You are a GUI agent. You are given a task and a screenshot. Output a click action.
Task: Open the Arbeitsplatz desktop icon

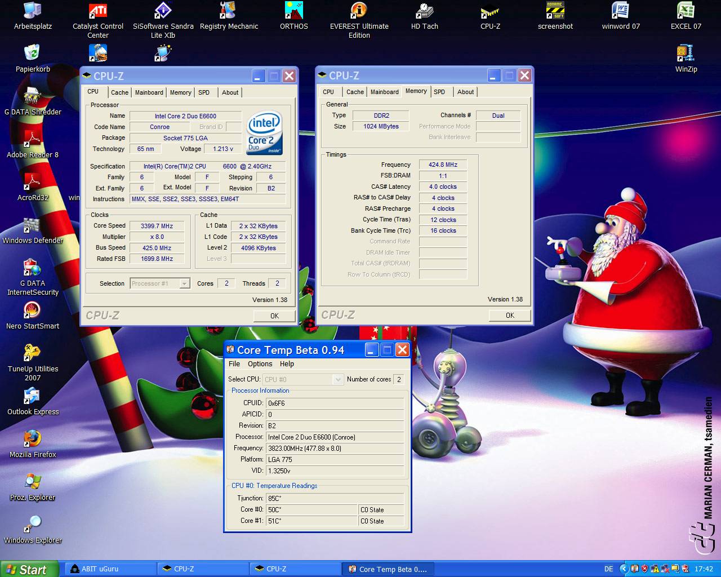tap(33, 16)
